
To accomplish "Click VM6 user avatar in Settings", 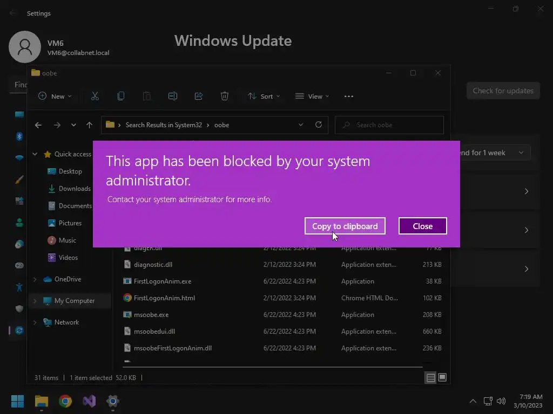I will (25, 47).
